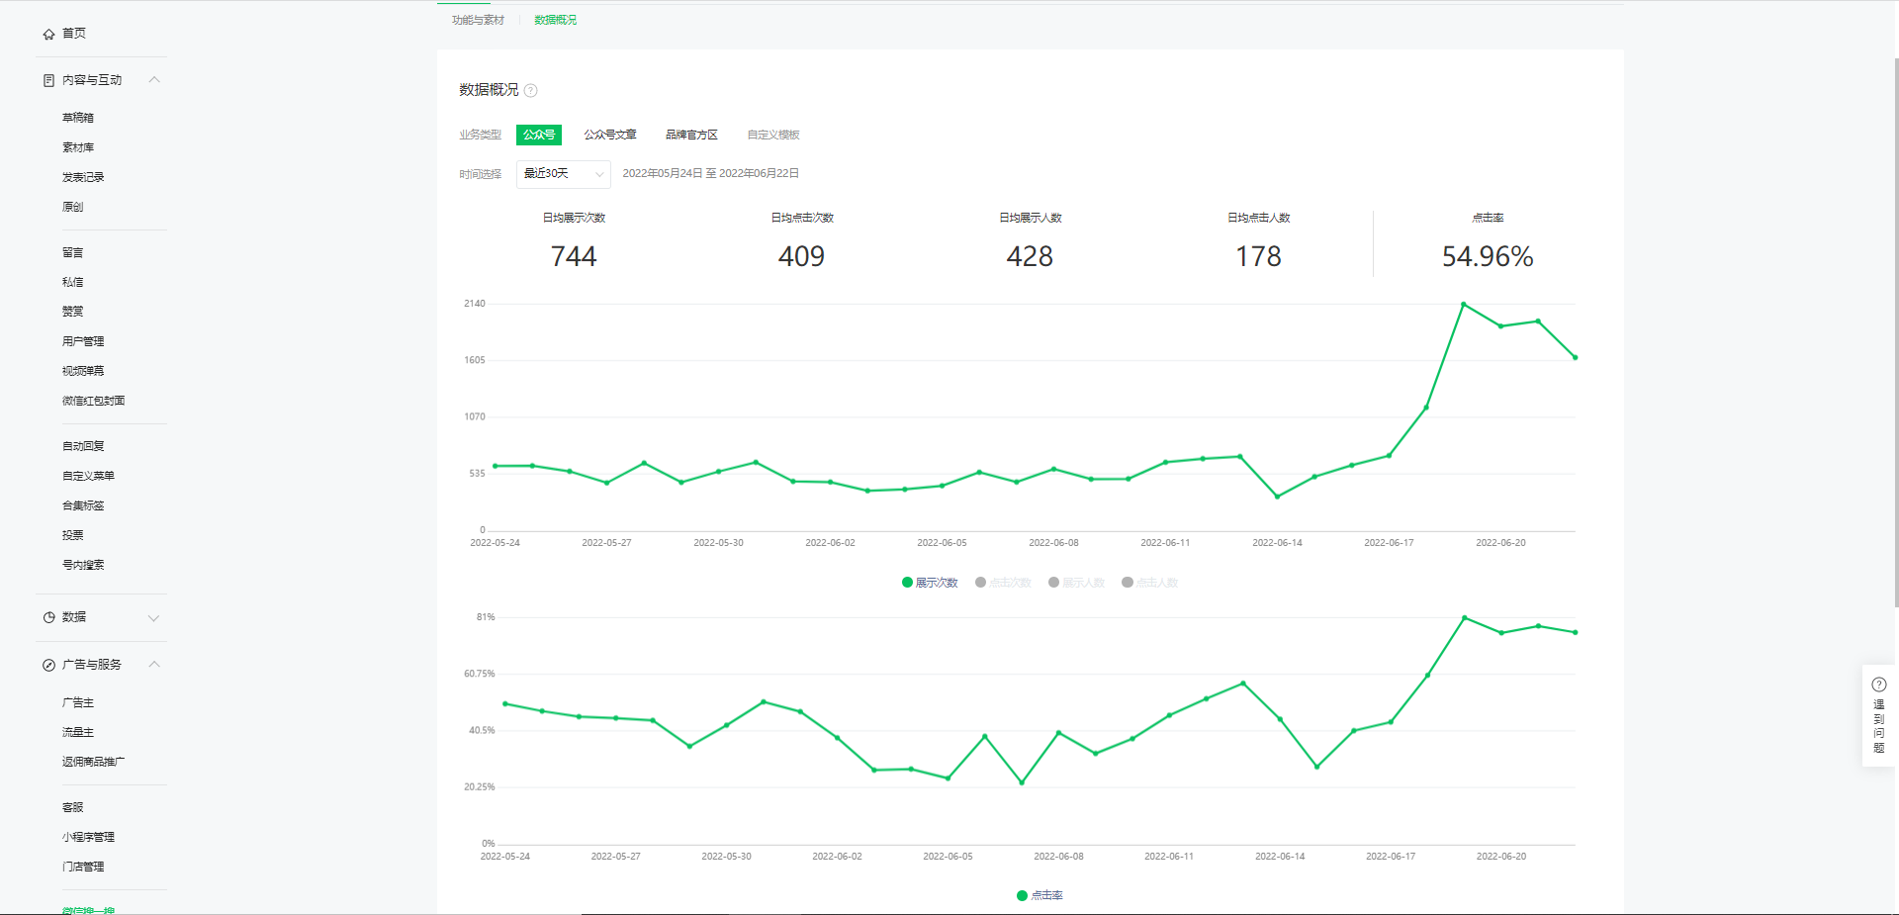Open 流量主 in the sidebar

pyautogui.click(x=78, y=732)
